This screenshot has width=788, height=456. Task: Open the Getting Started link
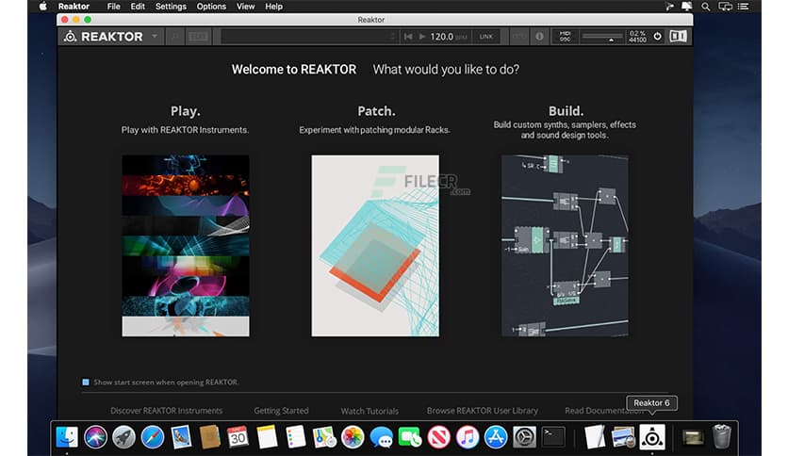[281, 410]
